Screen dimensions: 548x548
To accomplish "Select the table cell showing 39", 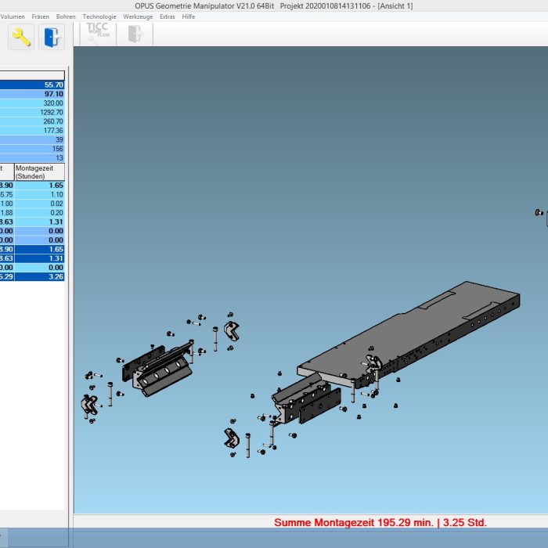I will [x=32, y=139].
